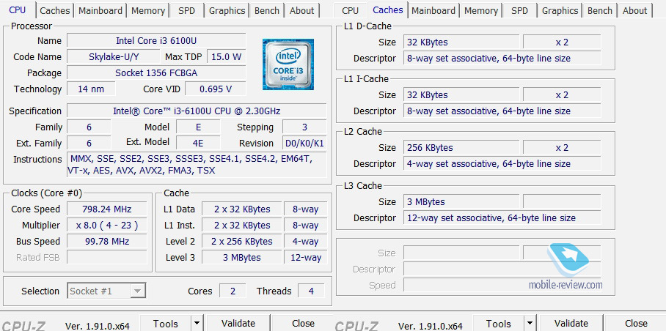The width and height of the screenshot is (666, 331).
Task: Click Level 3 value 3 MBytes
Action: [x=241, y=257]
